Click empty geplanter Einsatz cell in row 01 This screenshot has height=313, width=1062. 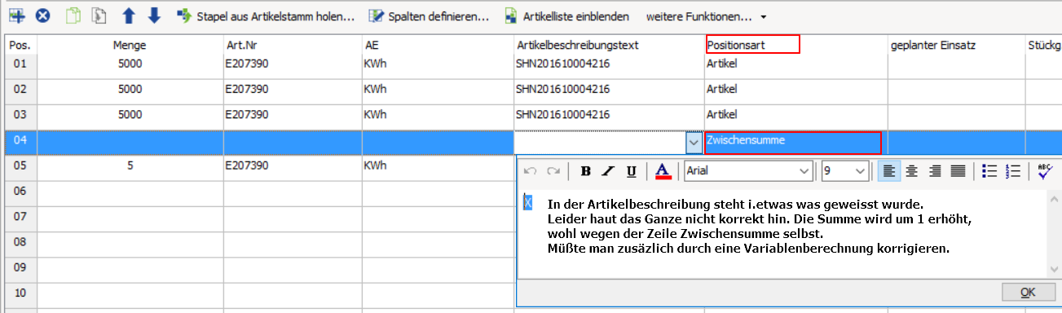tap(956, 67)
